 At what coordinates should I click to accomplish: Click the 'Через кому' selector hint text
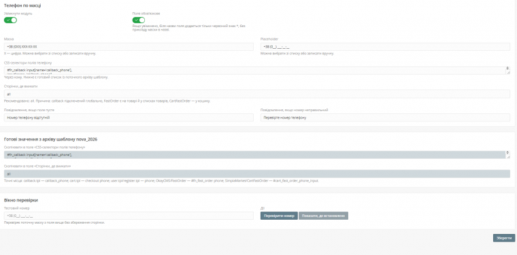point(56,77)
